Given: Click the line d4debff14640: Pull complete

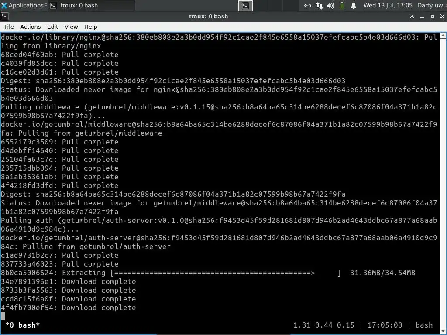Looking at the screenshot, I should tap(59, 150).
